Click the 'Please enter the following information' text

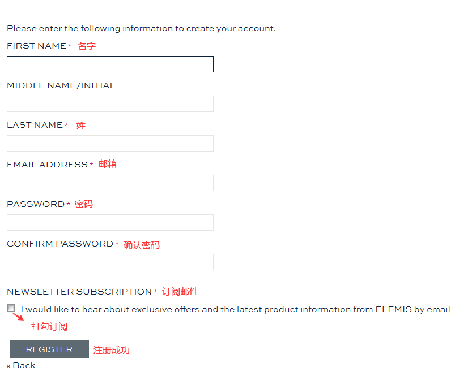tap(141, 28)
